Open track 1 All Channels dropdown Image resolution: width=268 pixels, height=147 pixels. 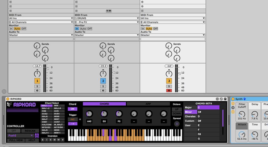click(41, 22)
